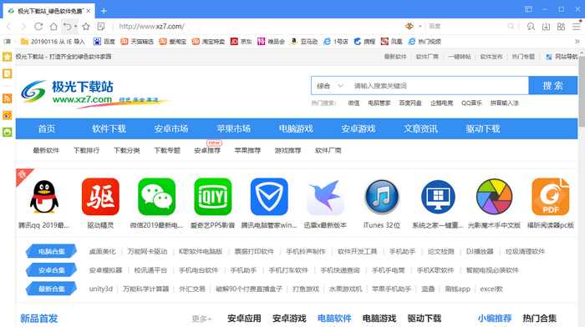Open the browser main menu icon

tap(576, 27)
